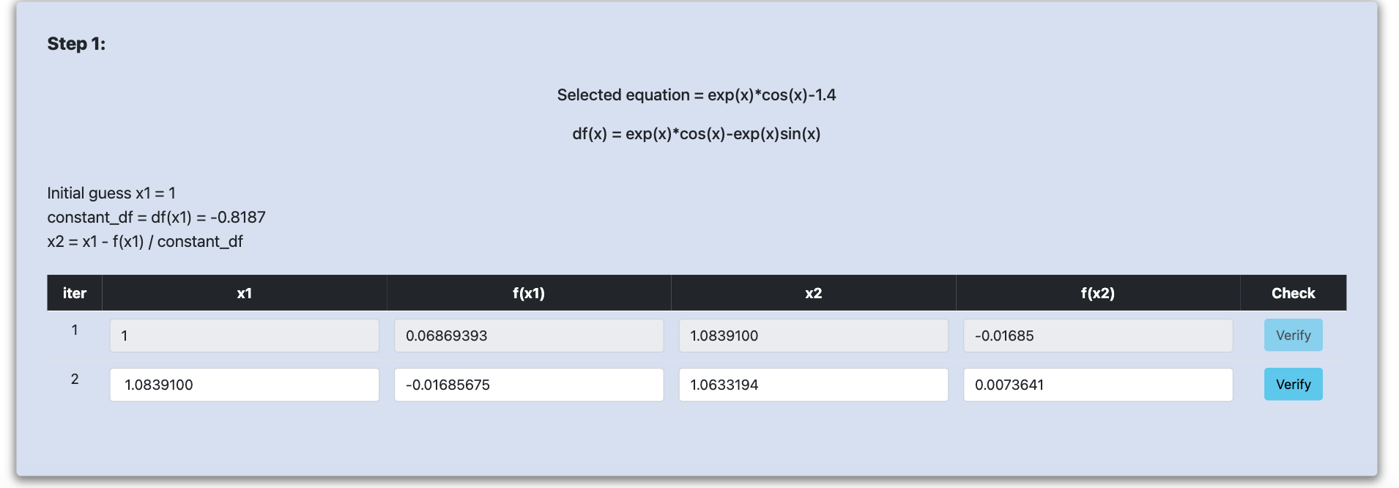The height and width of the screenshot is (488, 1399).
Task: Edit the f(x2) field showing 0.0073641
Action: tap(1098, 385)
